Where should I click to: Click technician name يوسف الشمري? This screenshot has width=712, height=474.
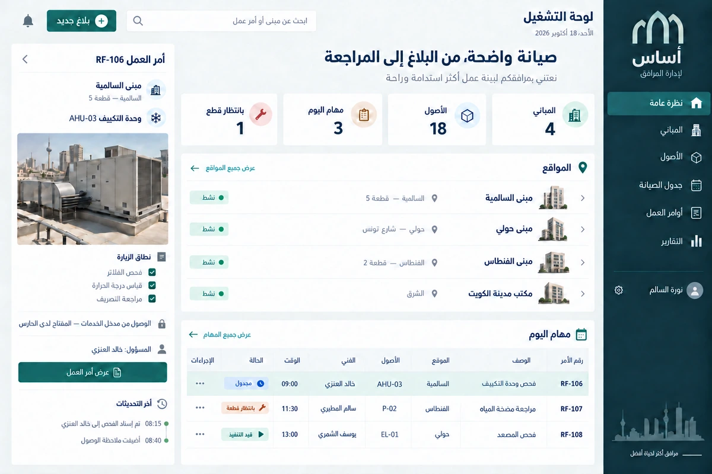coord(336,435)
